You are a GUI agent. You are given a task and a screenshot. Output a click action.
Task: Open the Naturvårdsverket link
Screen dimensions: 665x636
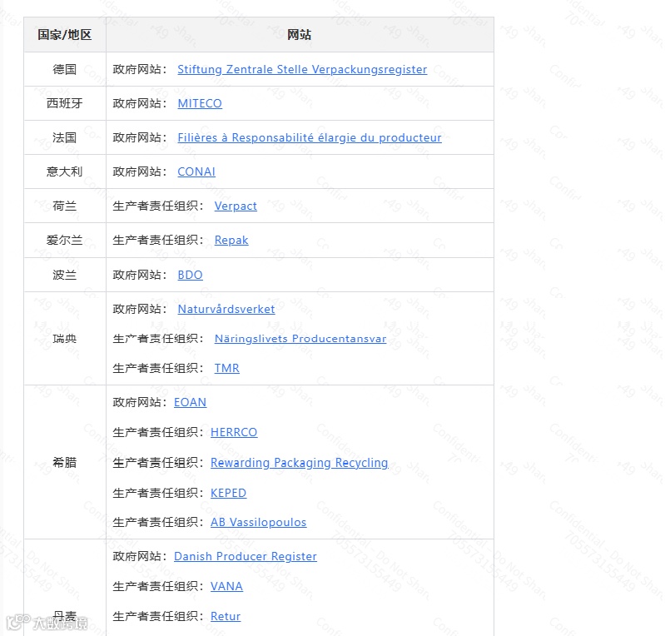point(226,309)
